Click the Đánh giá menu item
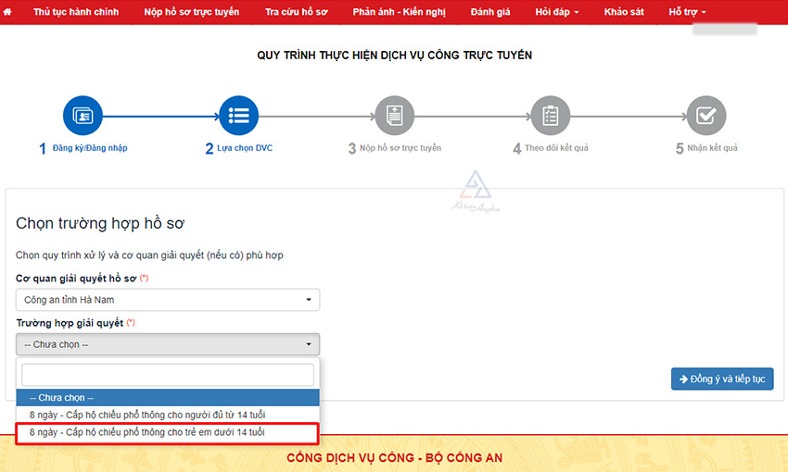This screenshot has width=788, height=472. click(x=490, y=12)
